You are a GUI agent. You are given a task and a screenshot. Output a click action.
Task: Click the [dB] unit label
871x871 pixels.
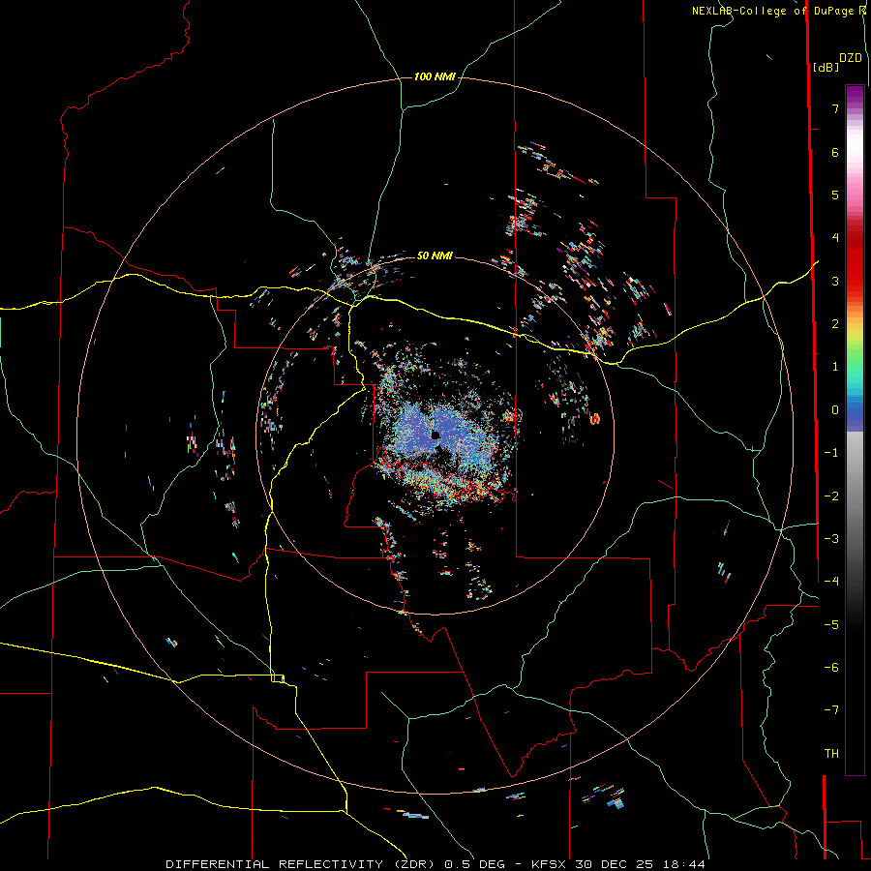coord(826,67)
